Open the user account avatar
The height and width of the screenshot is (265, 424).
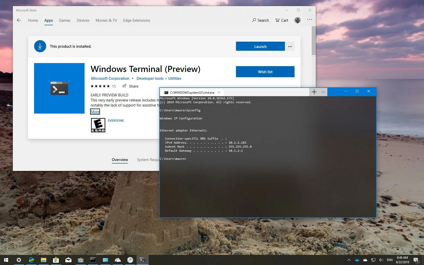click(298, 20)
